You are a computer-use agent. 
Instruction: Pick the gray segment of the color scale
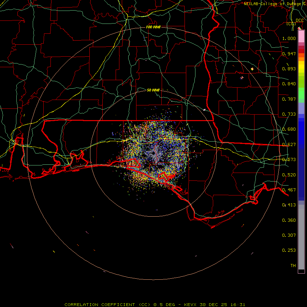click(x=301, y=237)
